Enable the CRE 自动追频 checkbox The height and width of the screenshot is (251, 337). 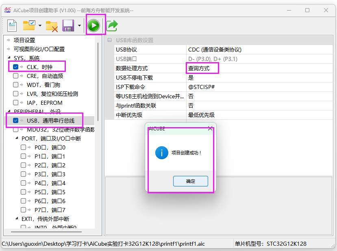pos(15,76)
